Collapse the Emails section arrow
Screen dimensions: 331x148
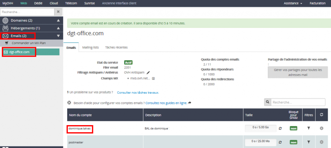[x=59, y=36]
